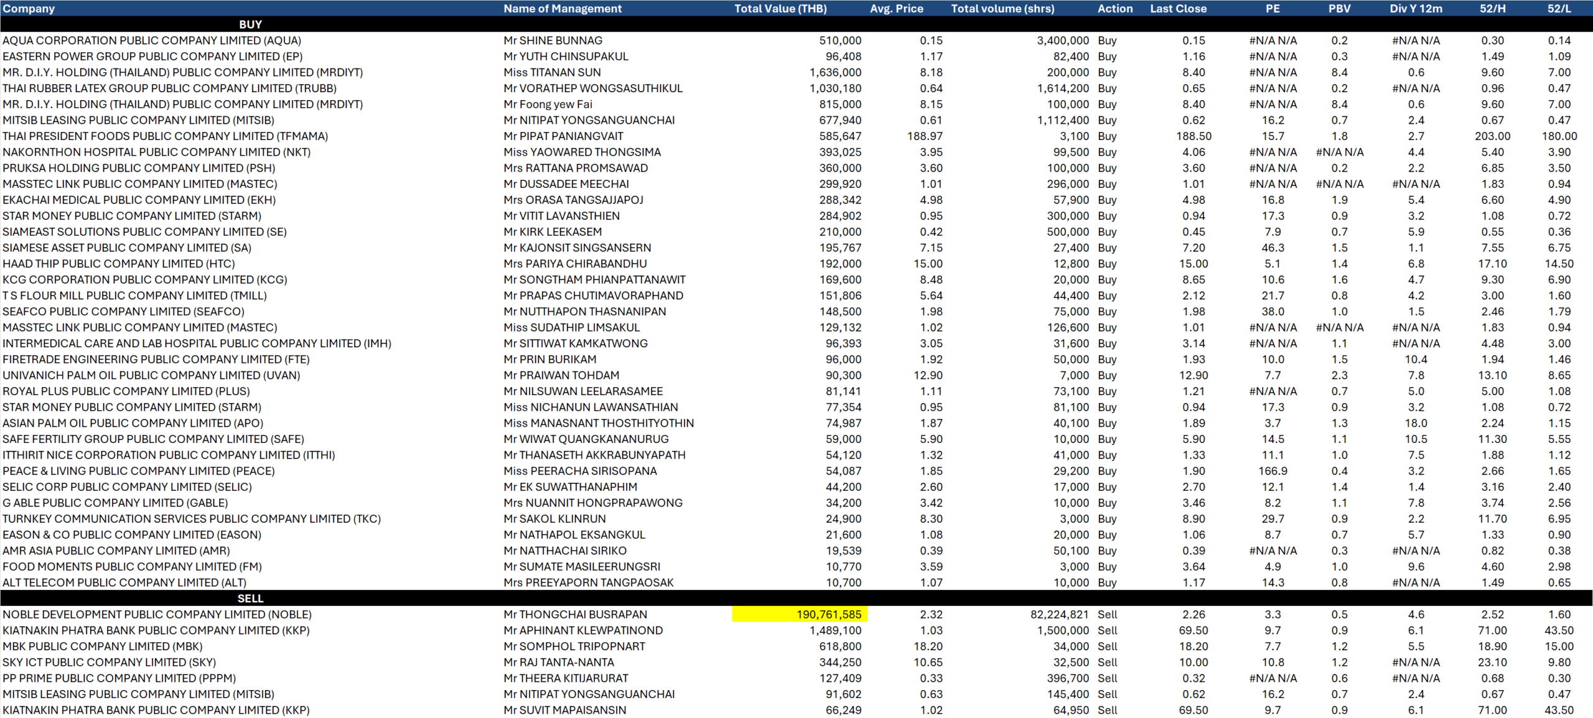Viewport: 1593px width, 718px height.
Task: Select the Total Value (THB) header
Action: (780, 8)
